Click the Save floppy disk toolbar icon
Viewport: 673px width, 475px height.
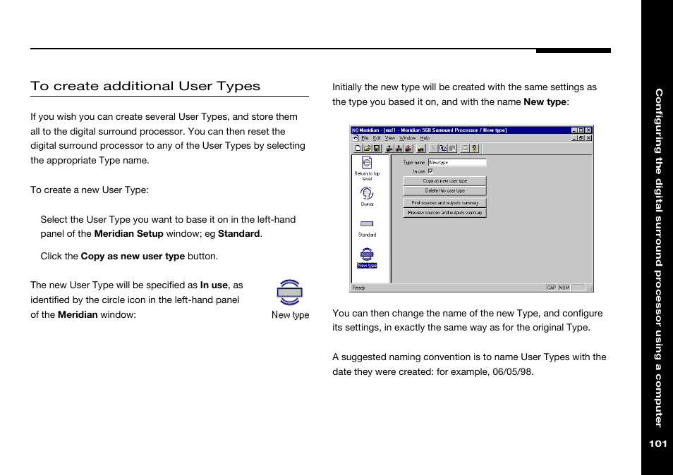coord(377,148)
